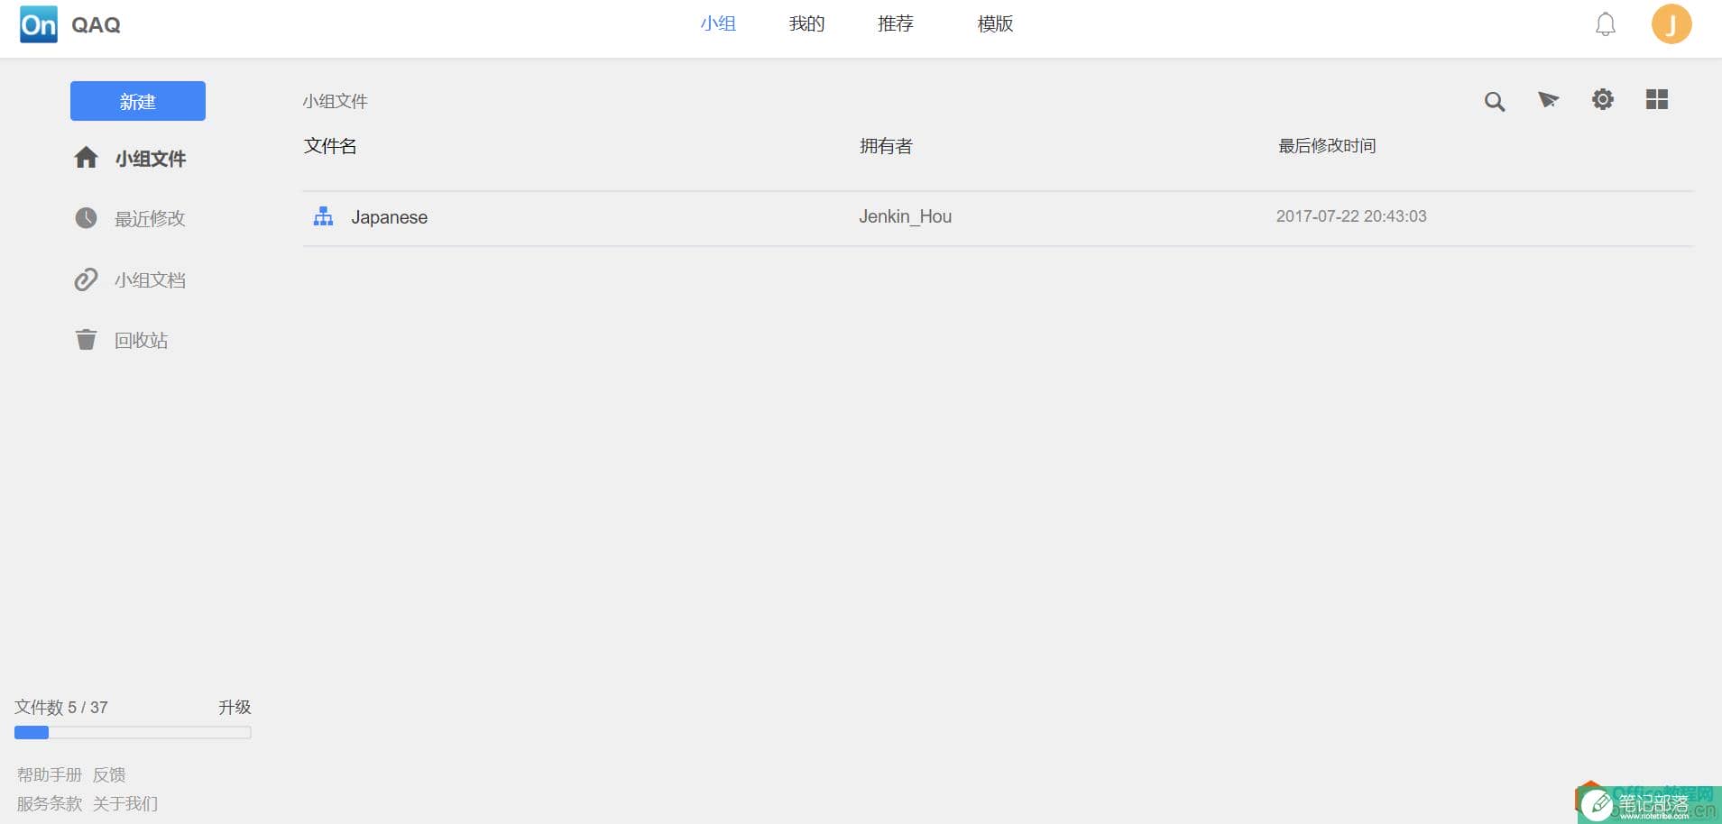The image size is (1722, 824).
Task: Switch to grid view icon
Action: point(1657,99)
